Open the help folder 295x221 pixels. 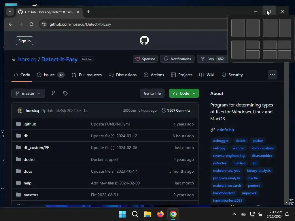27,183
